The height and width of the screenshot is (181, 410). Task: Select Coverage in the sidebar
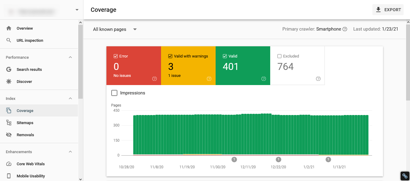[x=25, y=110]
